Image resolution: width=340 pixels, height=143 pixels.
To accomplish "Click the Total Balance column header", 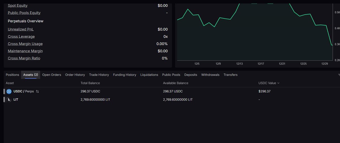I will tap(90, 83).
